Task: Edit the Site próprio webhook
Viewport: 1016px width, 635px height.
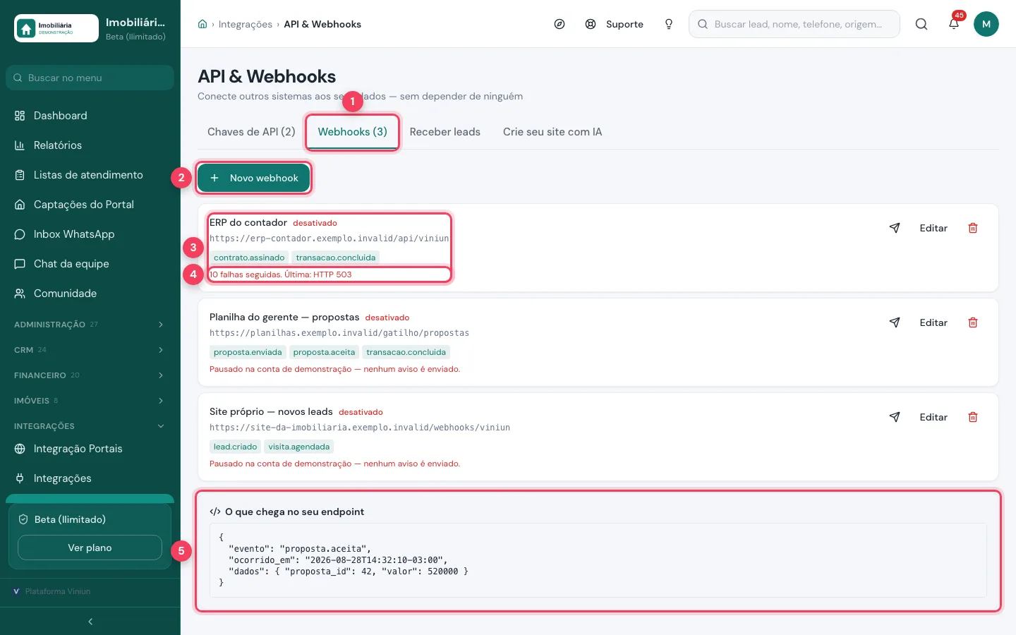Action: tap(933, 417)
